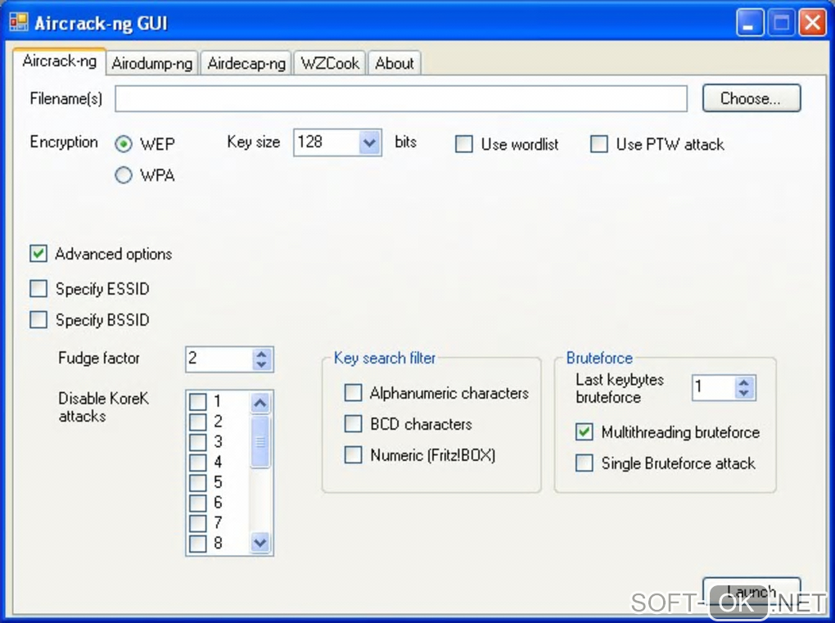Screen dimensions: 835x623
Task: Check KoreK attack 2 checkbox
Action: (x=198, y=422)
